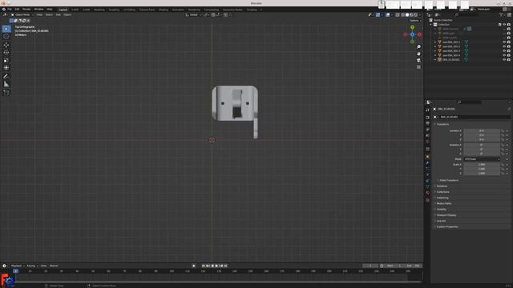Open the Global transform orientation dropdown
The image size is (513, 288).
click(x=193, y=14)
